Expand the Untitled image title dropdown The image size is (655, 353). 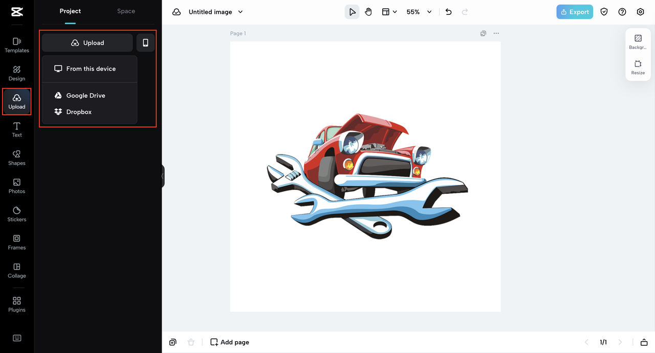point(241,12)
